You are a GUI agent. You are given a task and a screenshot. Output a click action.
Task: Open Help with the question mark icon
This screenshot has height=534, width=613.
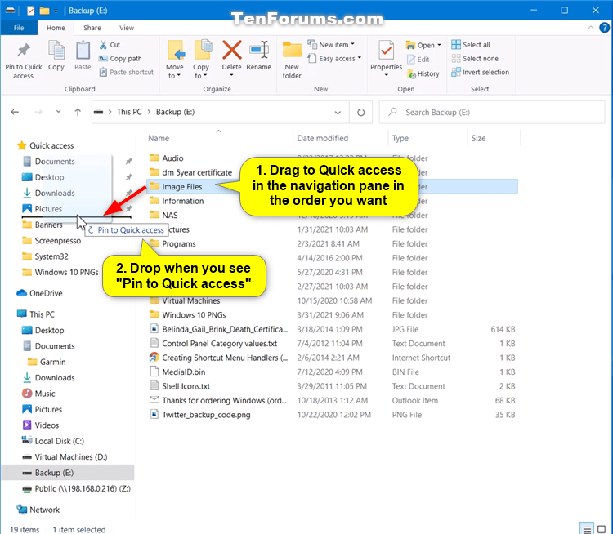[x=604, y=28]
